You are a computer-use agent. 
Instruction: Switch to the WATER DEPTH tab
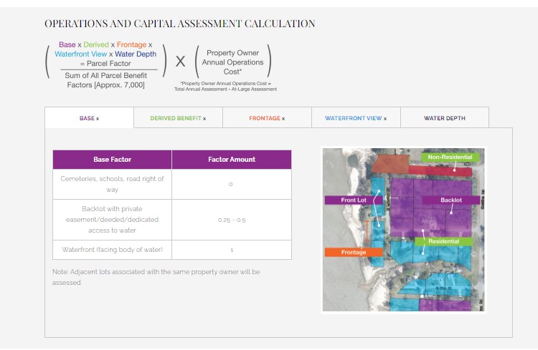click(444, 118)
